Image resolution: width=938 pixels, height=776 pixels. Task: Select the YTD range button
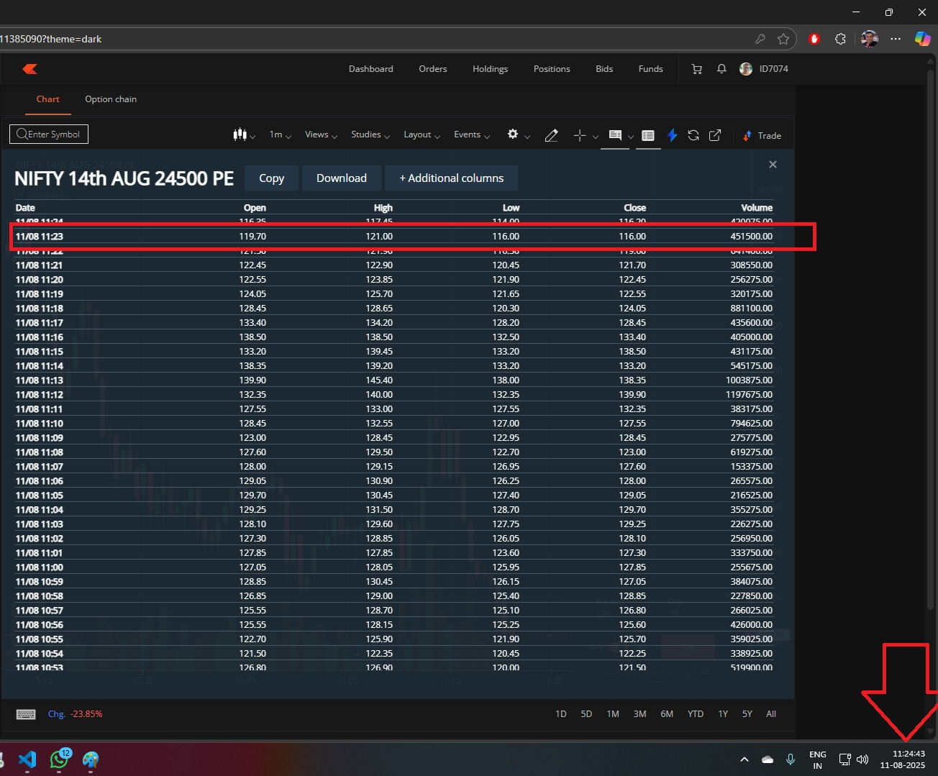coord(696,714)
